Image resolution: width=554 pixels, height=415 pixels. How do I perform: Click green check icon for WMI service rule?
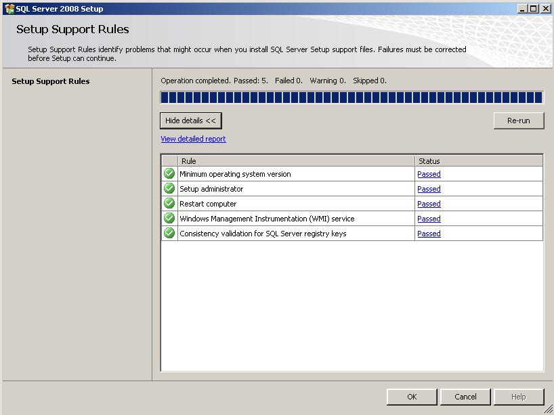coord(169,218)
